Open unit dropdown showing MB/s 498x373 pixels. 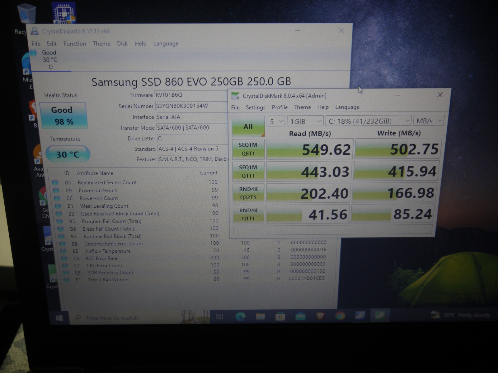[429, 121]
